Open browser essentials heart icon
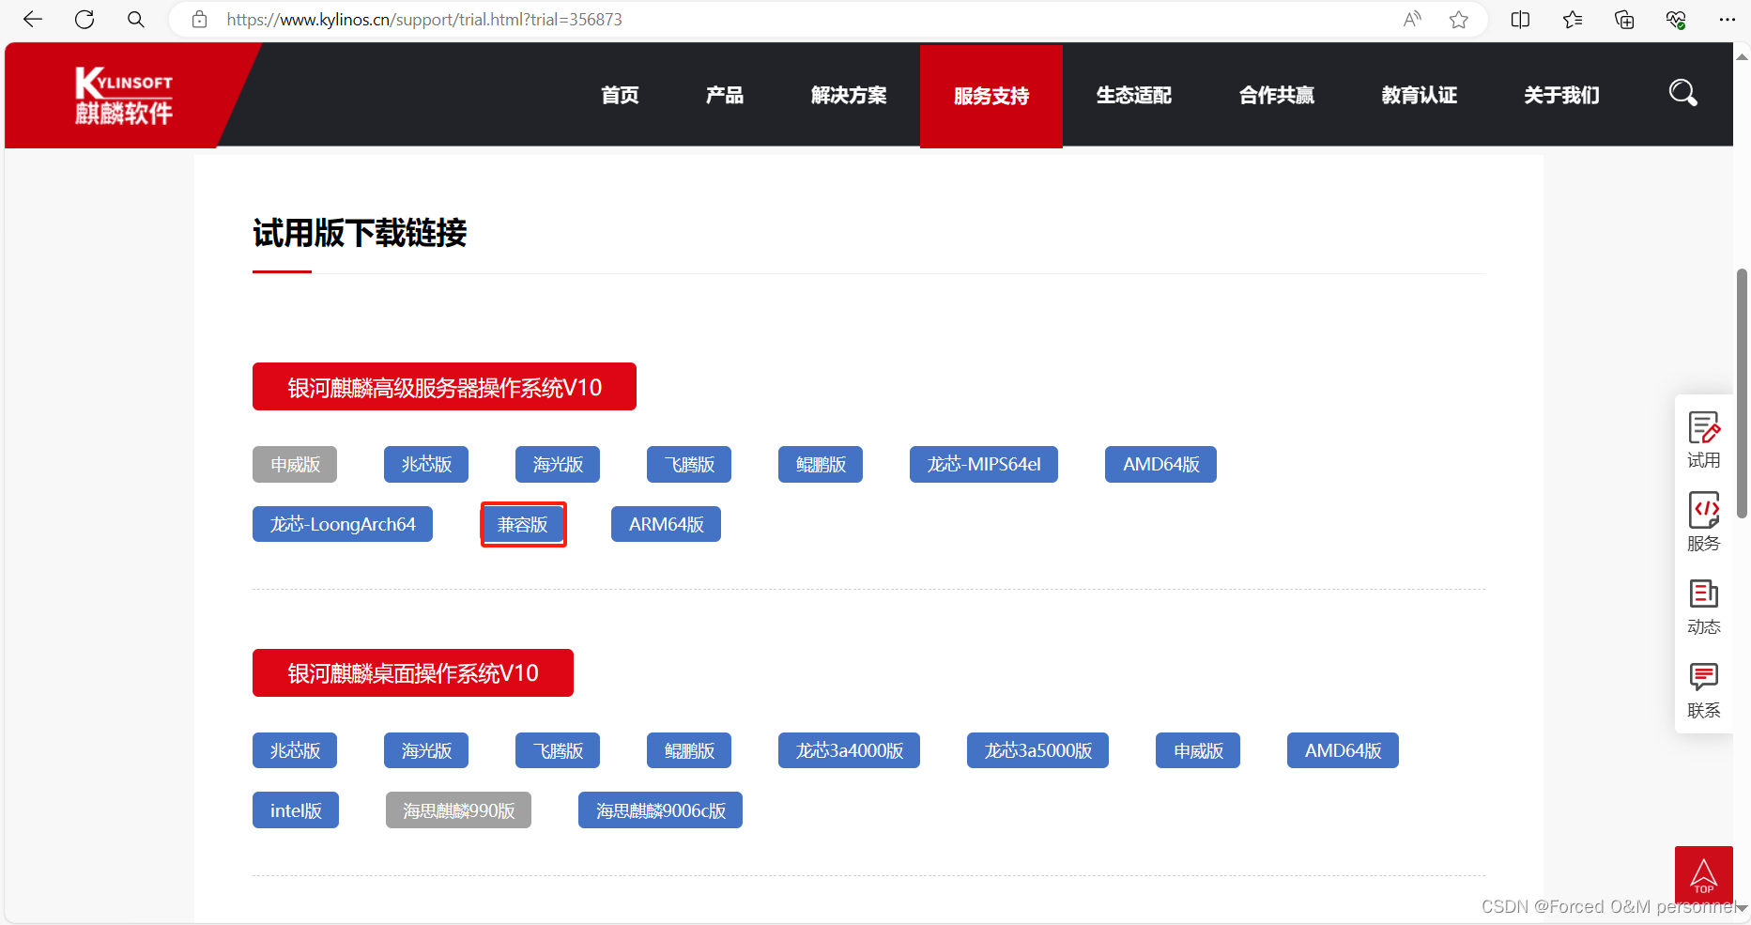The image size is (1751, 925). [1676, 20]
